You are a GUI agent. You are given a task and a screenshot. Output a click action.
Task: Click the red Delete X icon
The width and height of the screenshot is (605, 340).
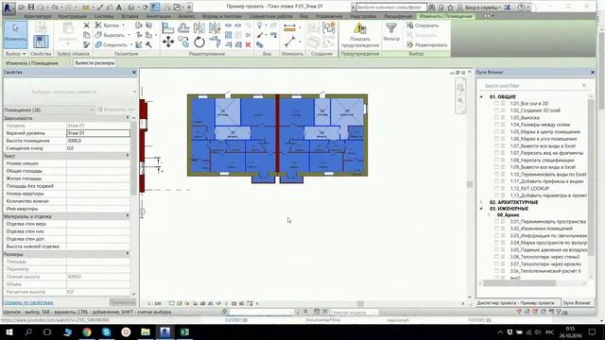pyautogui.click(x=248, y=44)
